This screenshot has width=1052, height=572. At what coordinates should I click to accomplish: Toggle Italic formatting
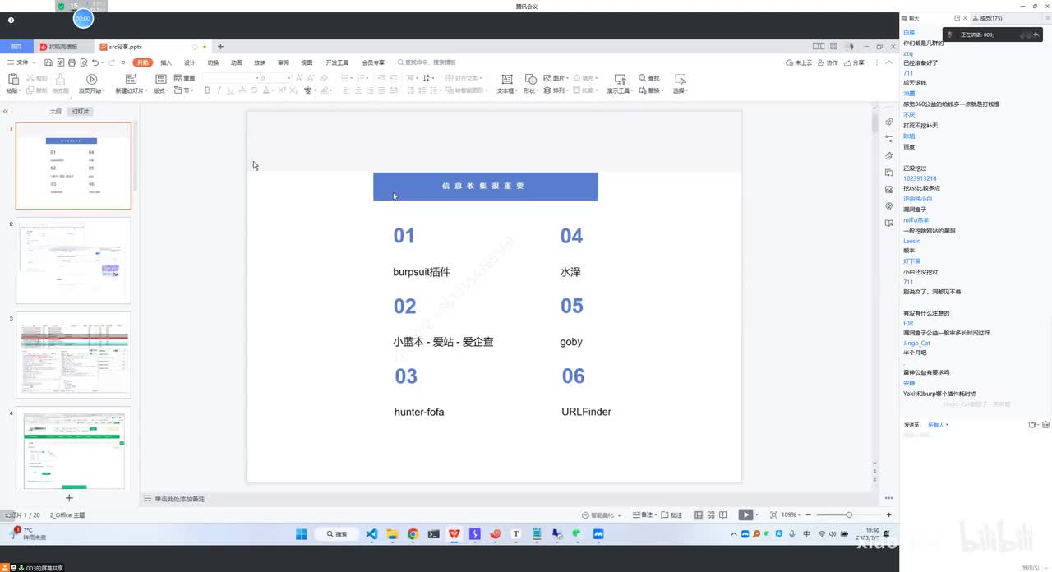[x=219, y=90]
